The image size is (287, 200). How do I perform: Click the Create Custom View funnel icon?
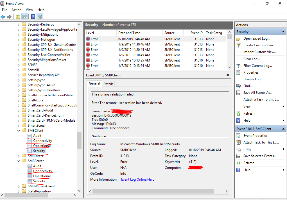[238, 45]
